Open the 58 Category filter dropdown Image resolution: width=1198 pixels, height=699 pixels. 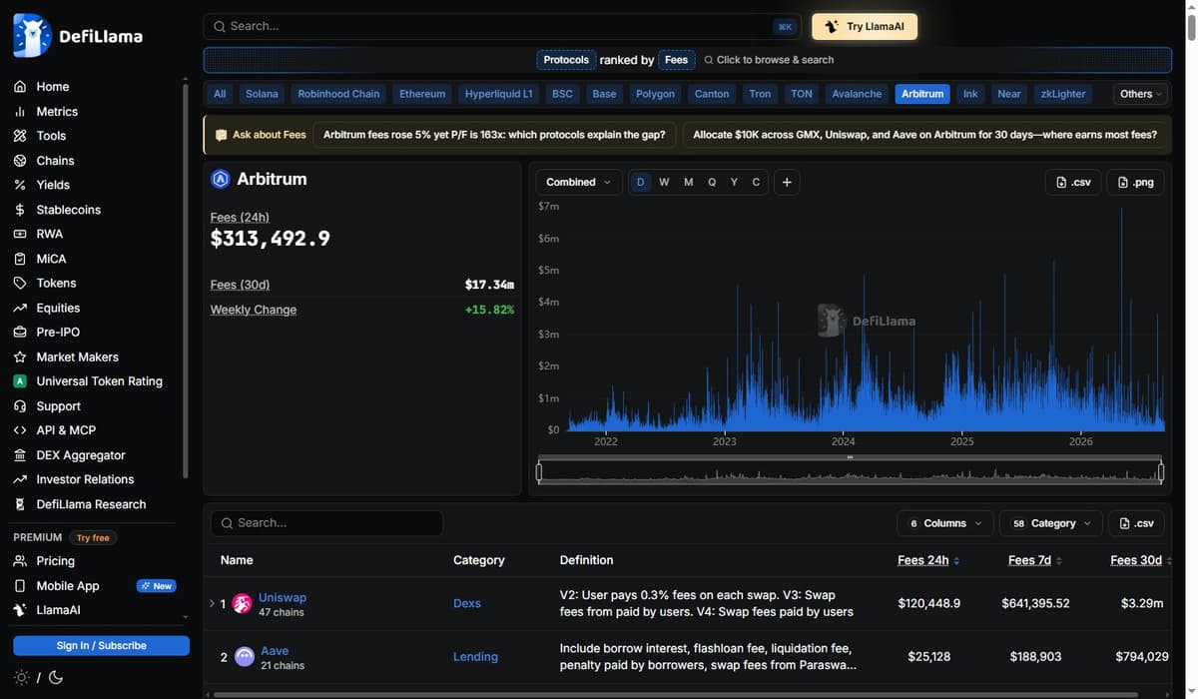[x=1051, y=523]
